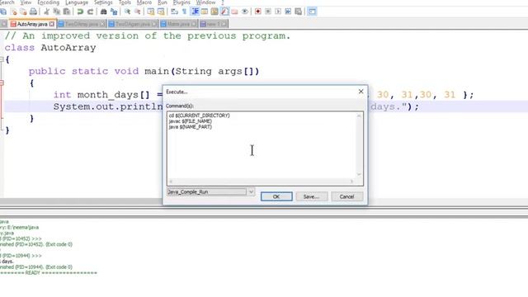Viewport: 528px width, 297px height.
Task: Open the Encoding menu
Action: (48, 2)
